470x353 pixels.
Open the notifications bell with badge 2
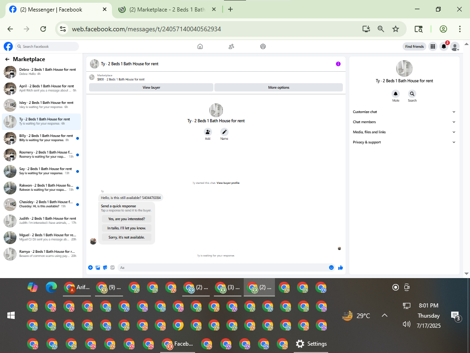tap(444, 46)
